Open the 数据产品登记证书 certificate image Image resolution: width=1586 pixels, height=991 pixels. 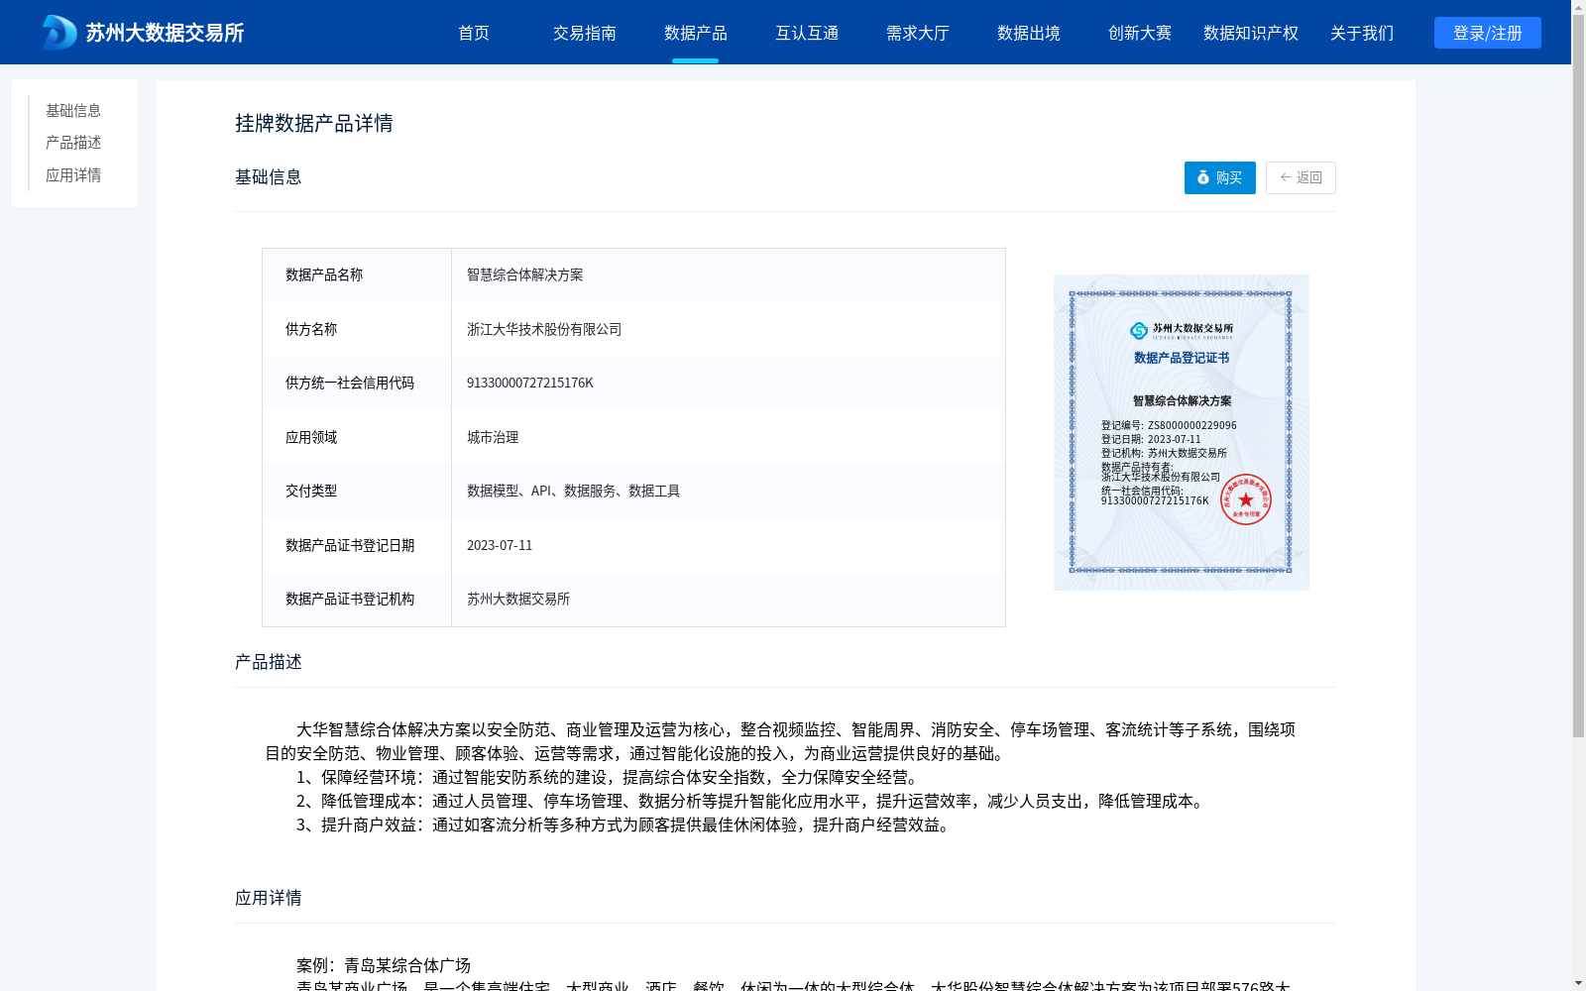1182,432
